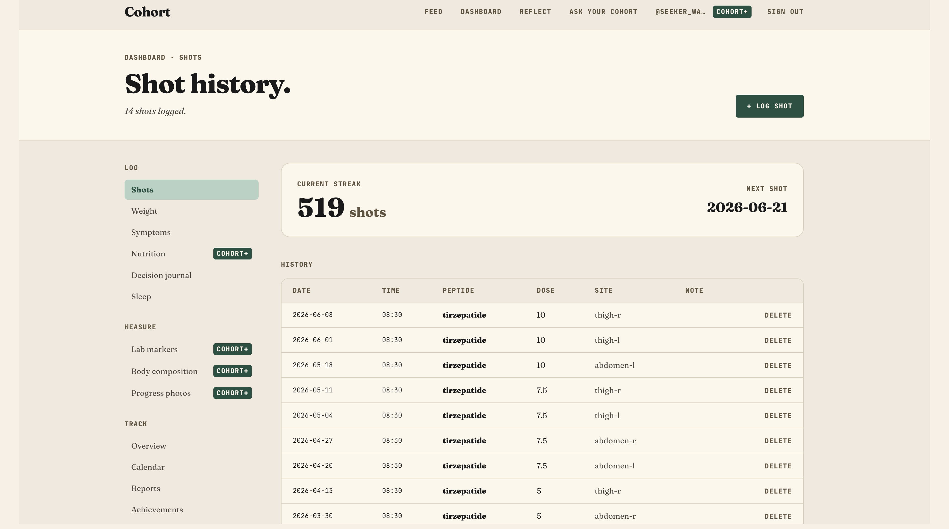Click the TIME column header
The height and width of the screenshot is (529, 949).
(x=391, y=290)
